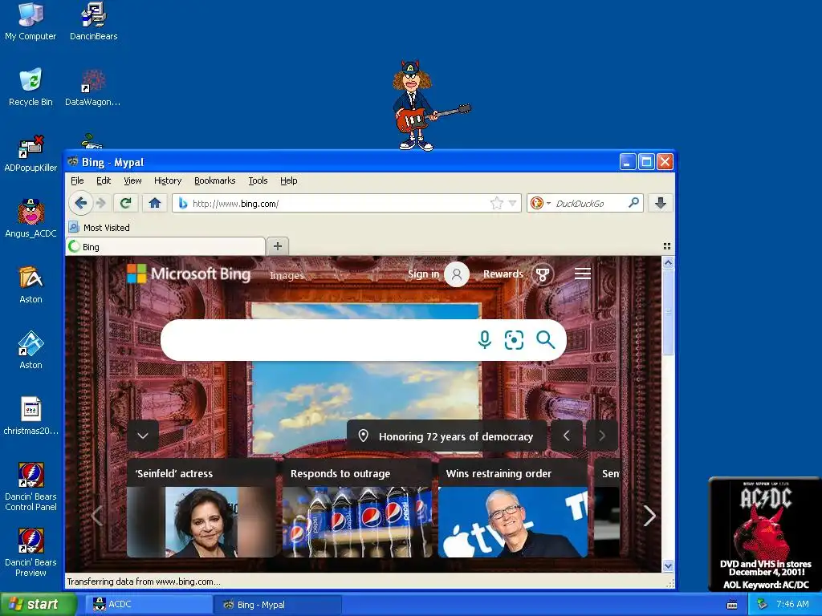Open the Tools menu
This screenshot has height=616, width=822.
[258, 180]
